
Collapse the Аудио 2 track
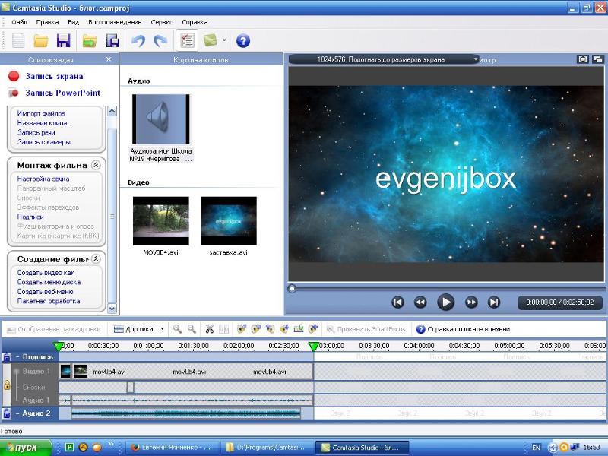(17, 413)
